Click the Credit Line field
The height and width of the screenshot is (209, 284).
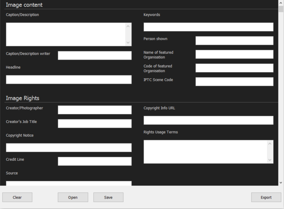click(95, 161)
